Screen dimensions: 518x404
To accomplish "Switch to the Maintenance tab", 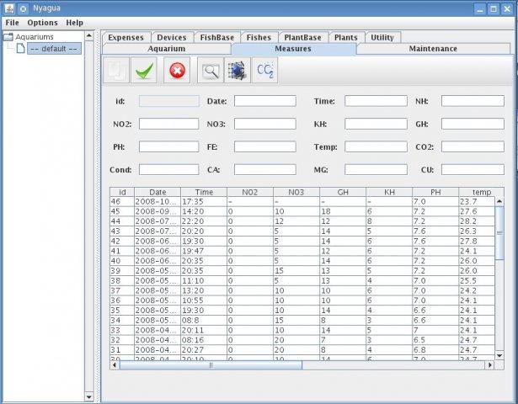I will 433,49.
